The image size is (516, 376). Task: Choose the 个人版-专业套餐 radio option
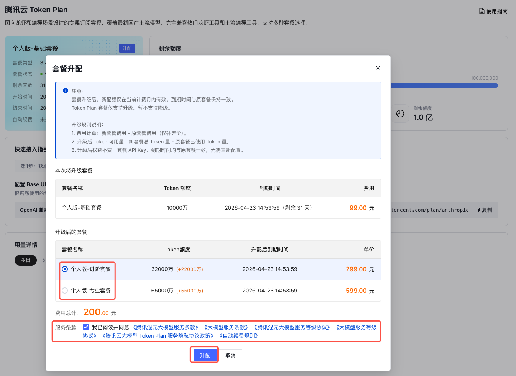(x=65, y=291)
